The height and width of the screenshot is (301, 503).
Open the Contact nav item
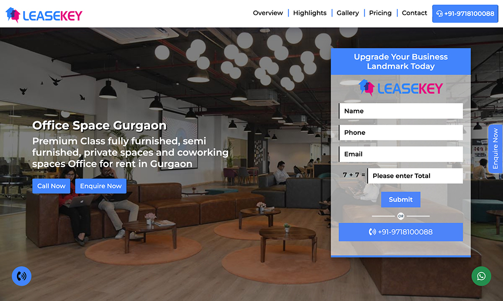[414, 13]
